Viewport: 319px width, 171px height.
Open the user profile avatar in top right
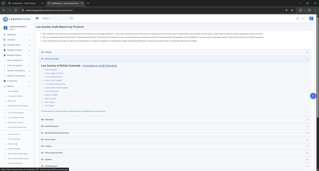(x=311, y=19)
